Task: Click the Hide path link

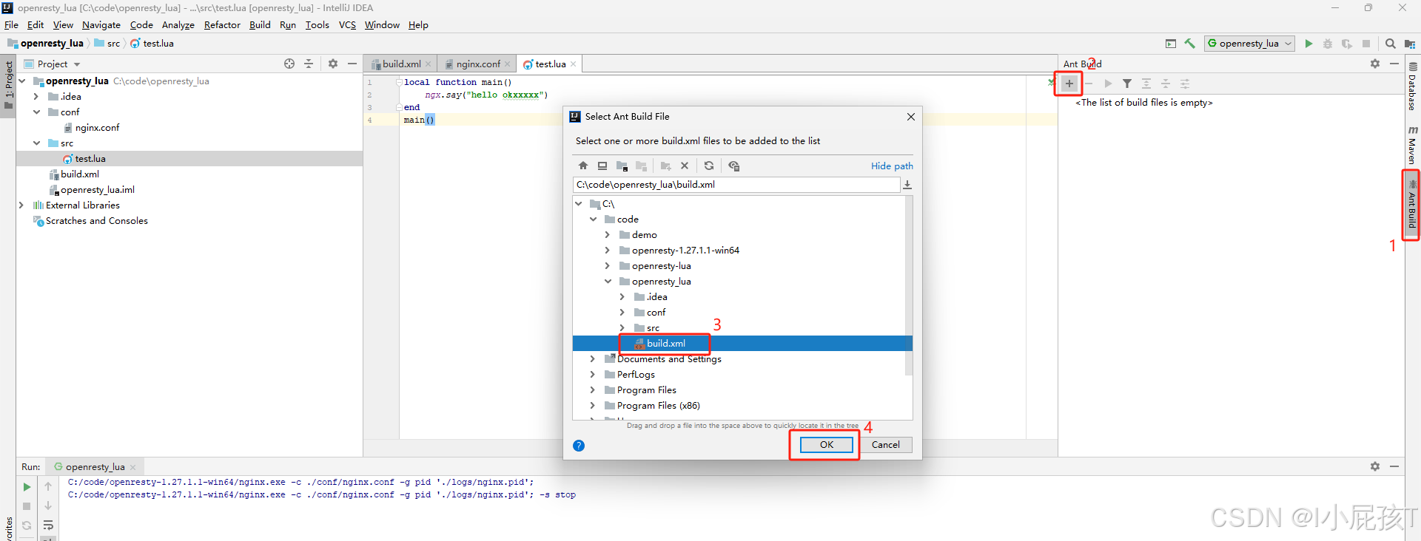Action: [x=892, y=166]
